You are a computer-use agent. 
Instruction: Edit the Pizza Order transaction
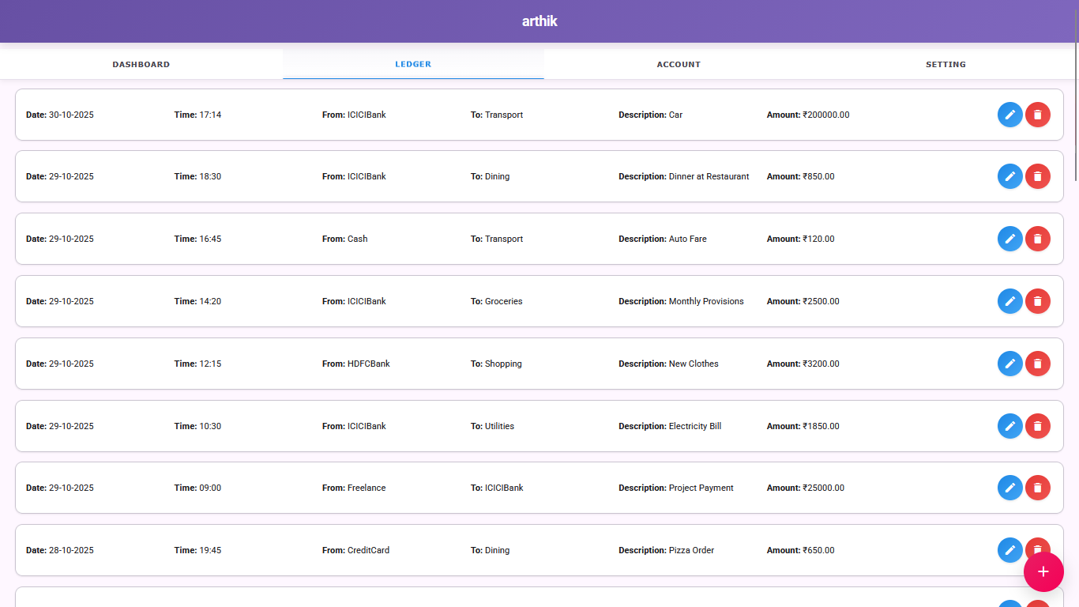point(1009,549)
